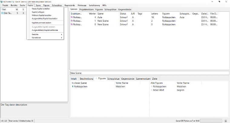Switch to Szenen tab
This screenshot has width=230, height=123.
point(74,9)
